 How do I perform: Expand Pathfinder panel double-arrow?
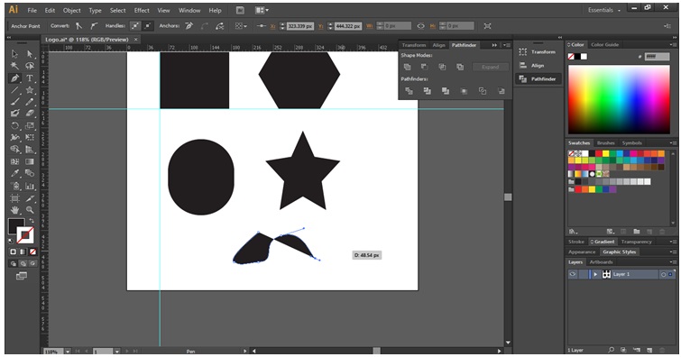[494, 45]
